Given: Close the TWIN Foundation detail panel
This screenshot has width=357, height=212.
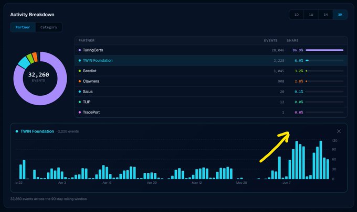Looking at the screenshot, I should pyautogui.click(x=339, y=131).
